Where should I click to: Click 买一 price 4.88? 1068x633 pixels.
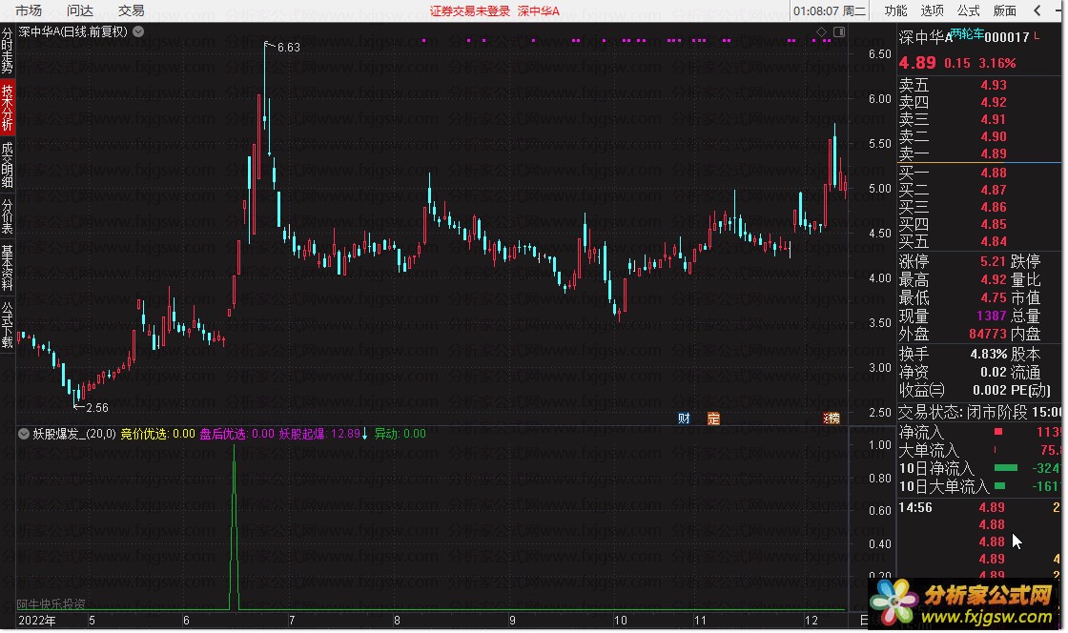(x=993, y=173)
